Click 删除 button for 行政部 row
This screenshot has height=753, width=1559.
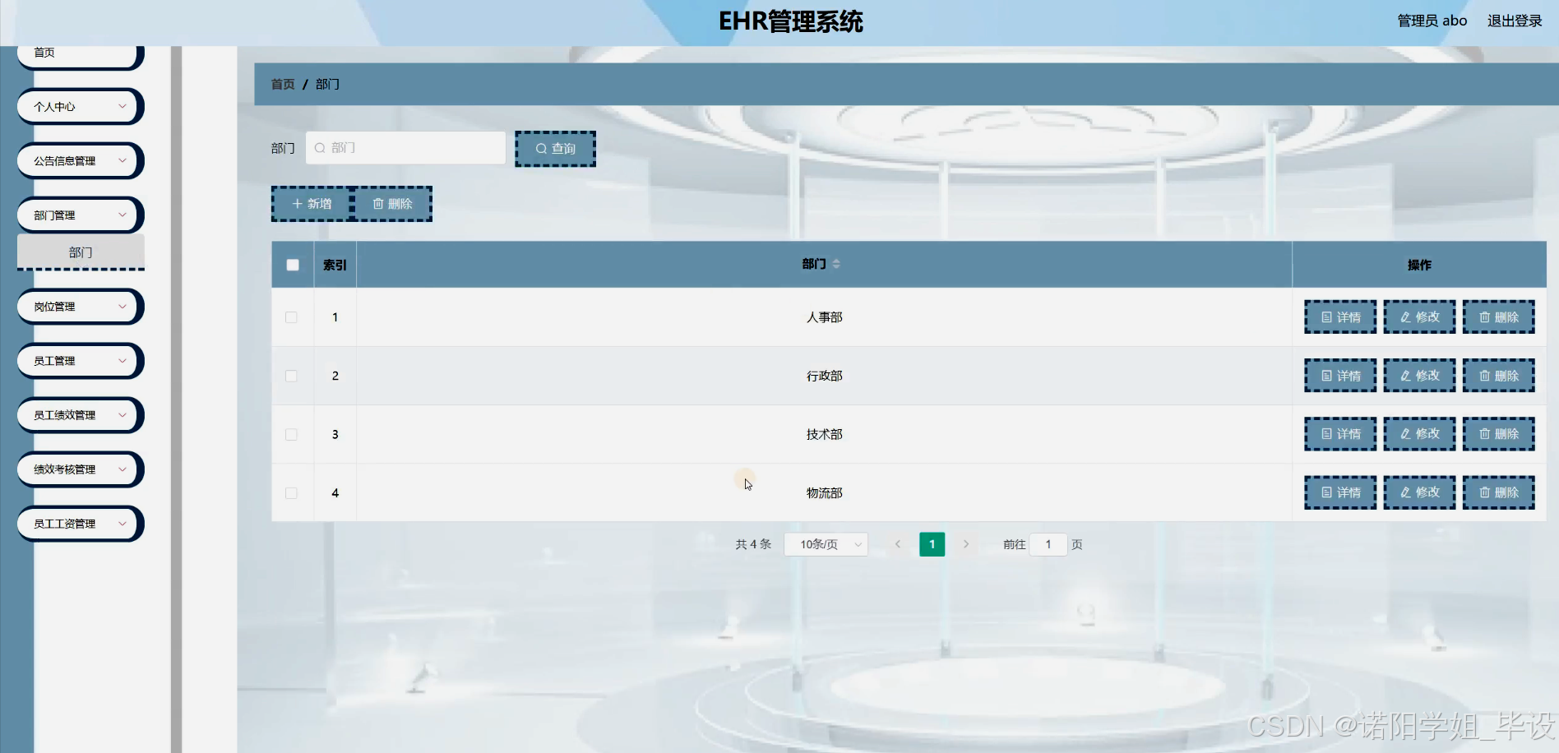coord(1498,375)
